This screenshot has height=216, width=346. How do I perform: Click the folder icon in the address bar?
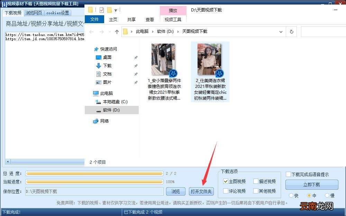[125, 31]
